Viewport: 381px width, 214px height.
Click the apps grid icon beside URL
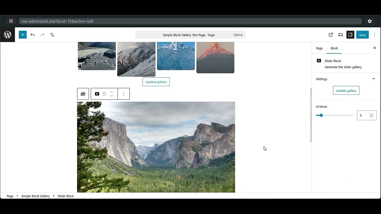click(x=11, y=21)
